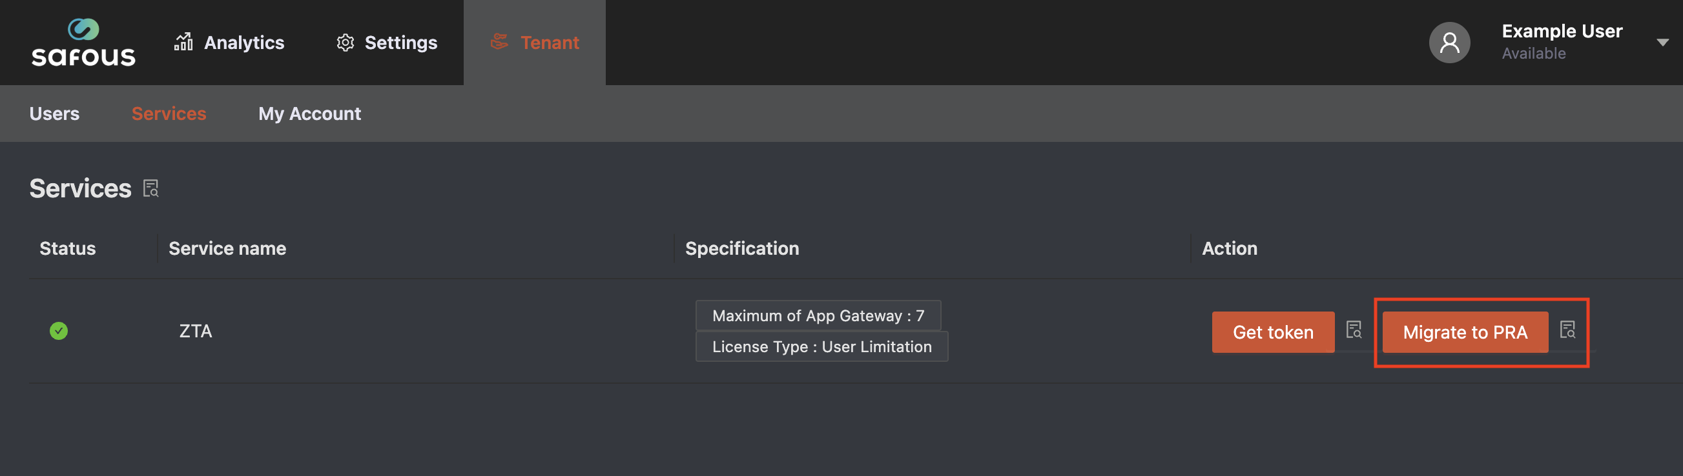Click the doc icon next to Get token
1683x476 pixels.
coord(1354,330)
